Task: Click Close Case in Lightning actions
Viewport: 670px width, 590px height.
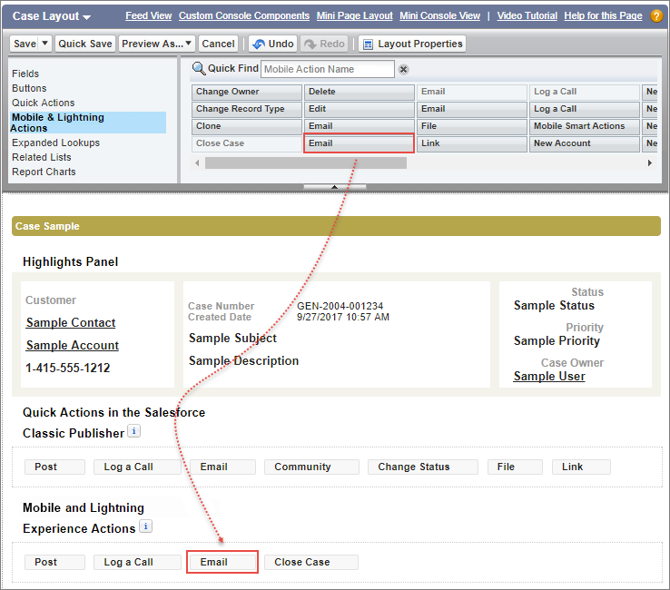Action: pos(311,562)
